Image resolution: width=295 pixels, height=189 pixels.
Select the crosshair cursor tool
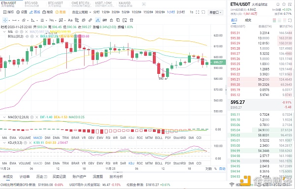(5, 20)
